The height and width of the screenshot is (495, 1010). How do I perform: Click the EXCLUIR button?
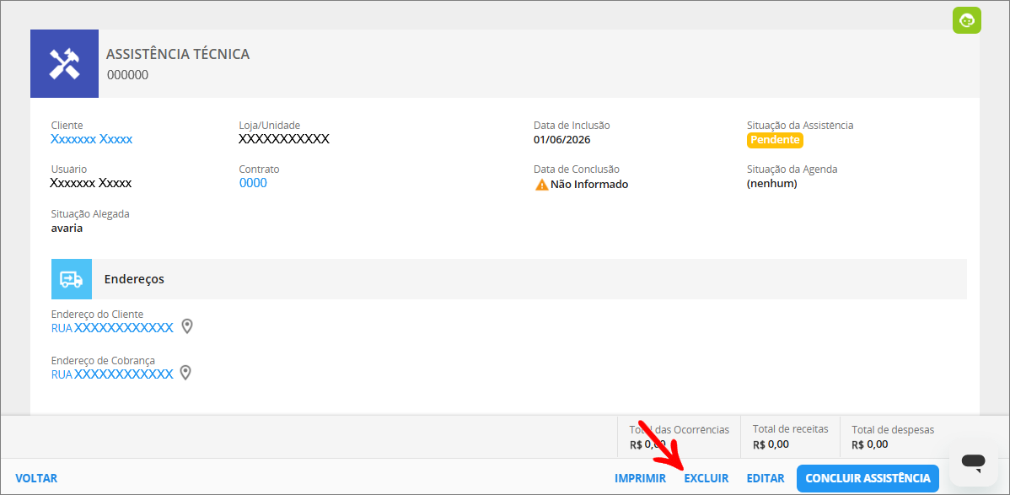pyautogui.click(x=706, y=478)
